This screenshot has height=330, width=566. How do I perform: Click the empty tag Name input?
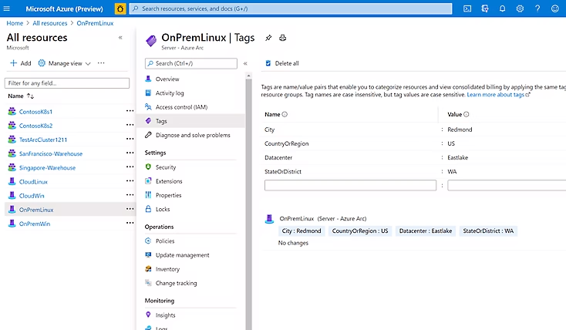[350, 185]
